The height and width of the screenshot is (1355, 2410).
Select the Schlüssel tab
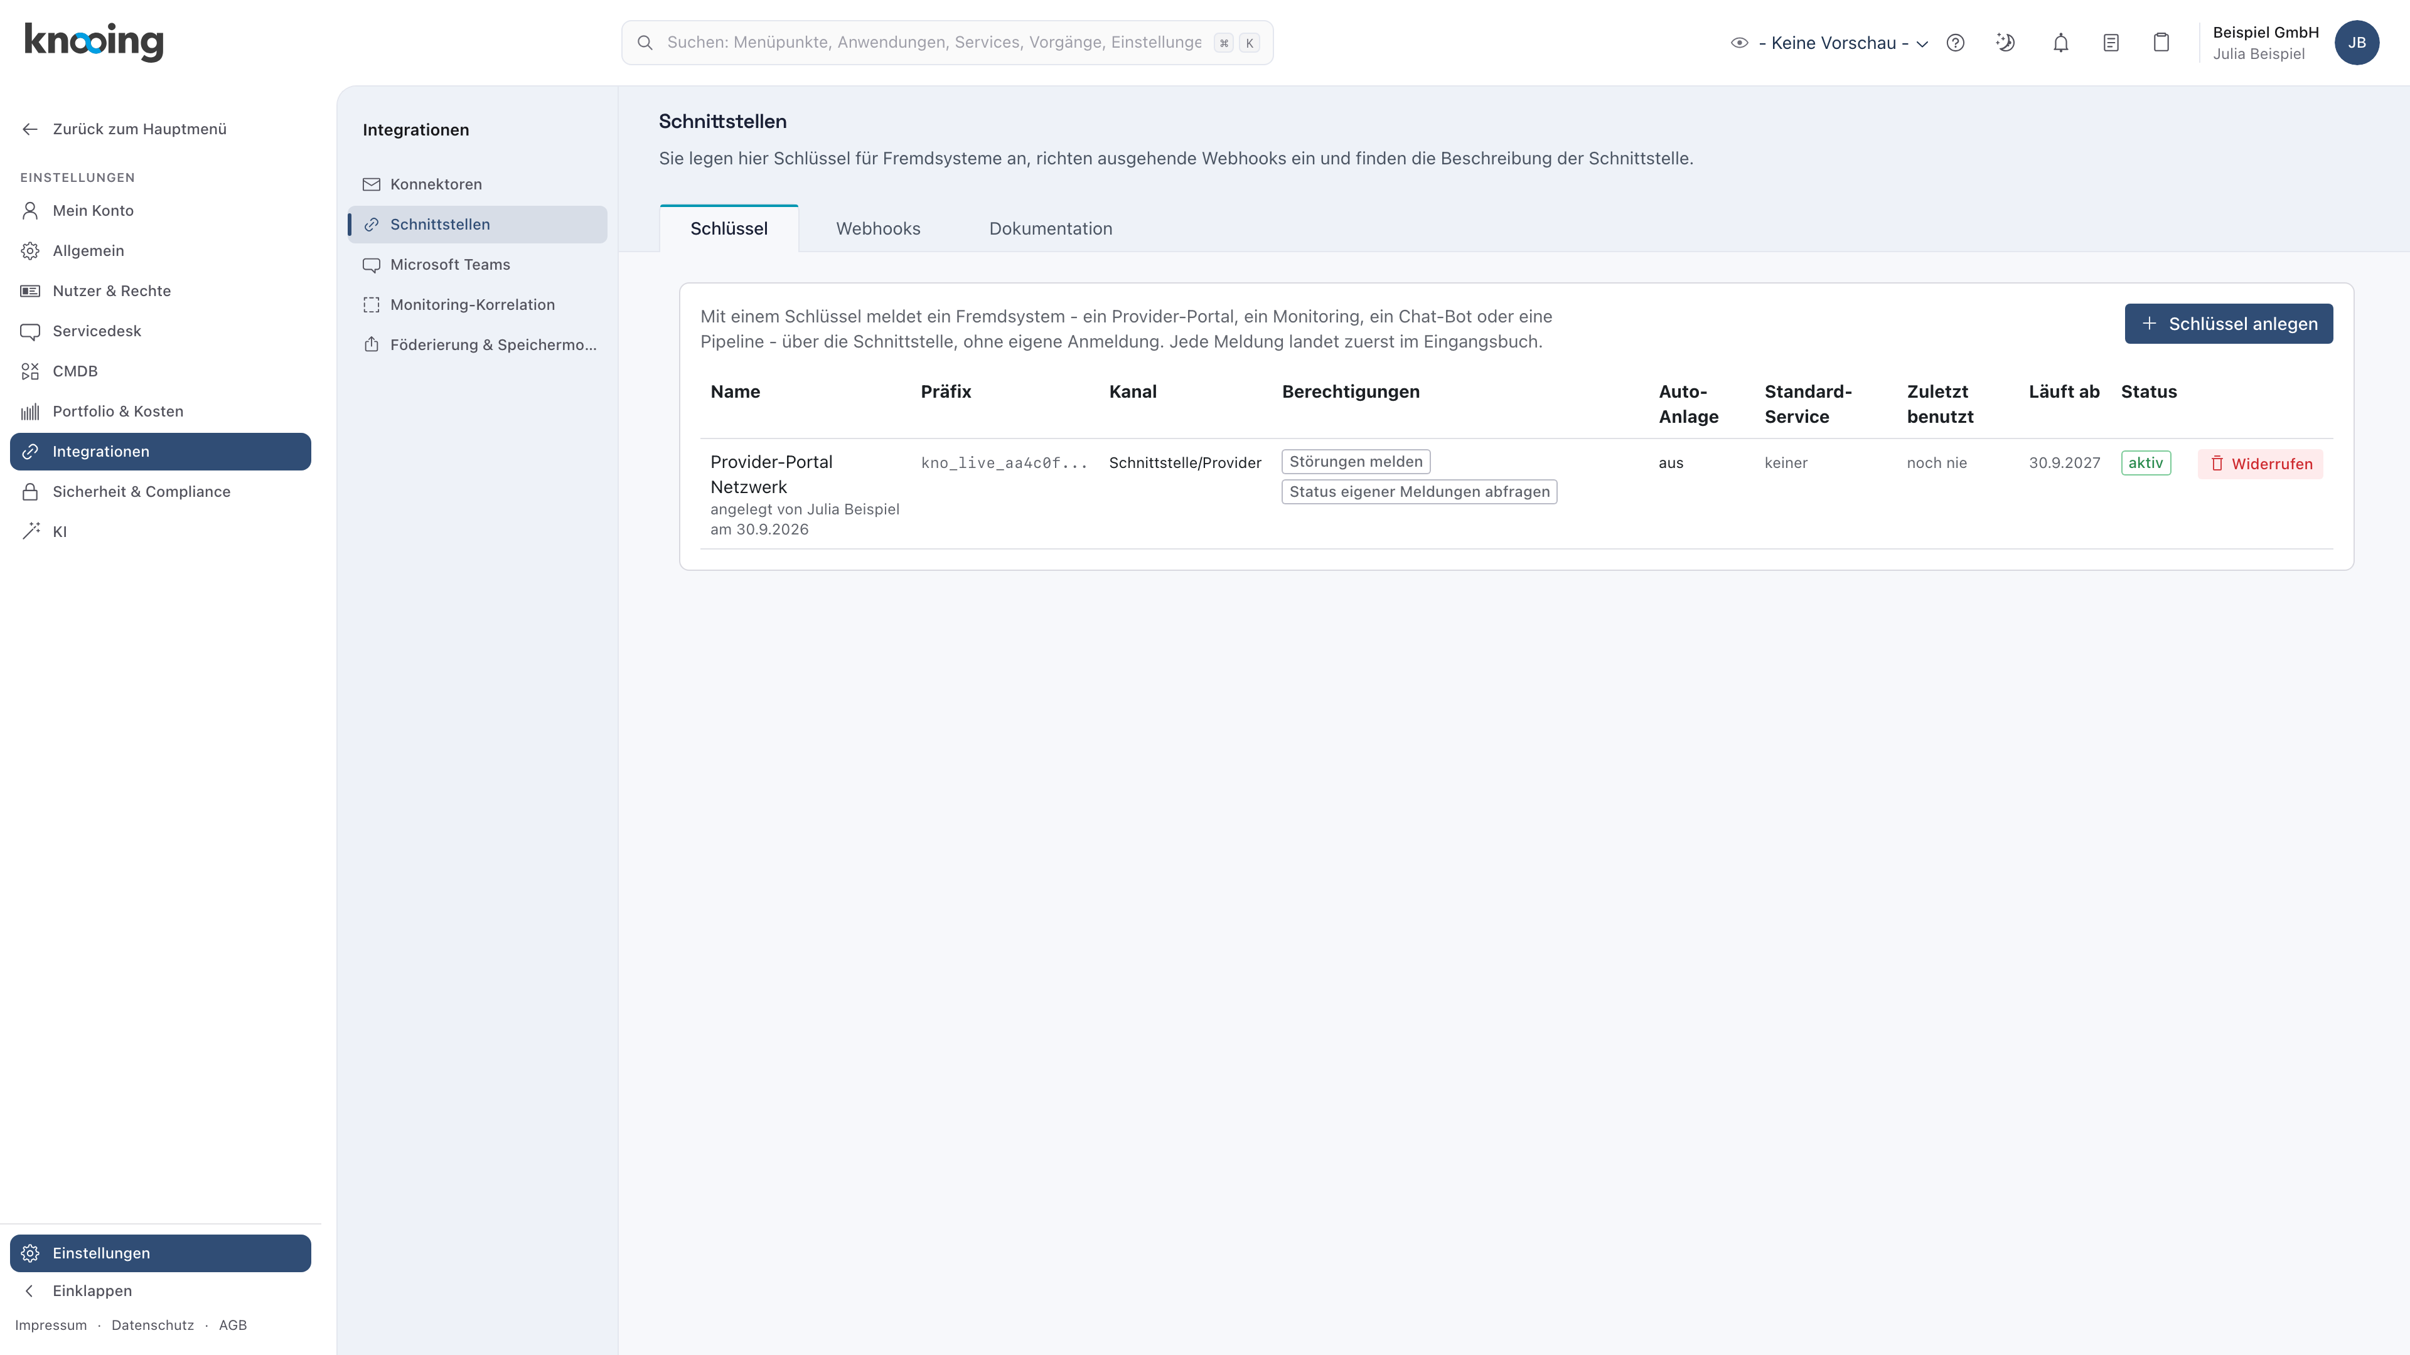click(x=729, y=228)
